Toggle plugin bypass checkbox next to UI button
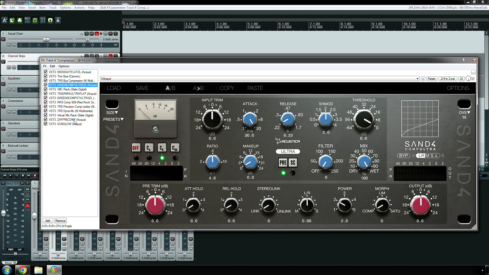This screenshot has width=489, height=275. [473, 79]
